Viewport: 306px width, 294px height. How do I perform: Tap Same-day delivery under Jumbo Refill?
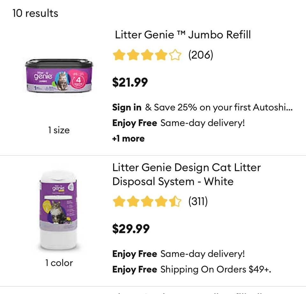click(x=202, y=123)
